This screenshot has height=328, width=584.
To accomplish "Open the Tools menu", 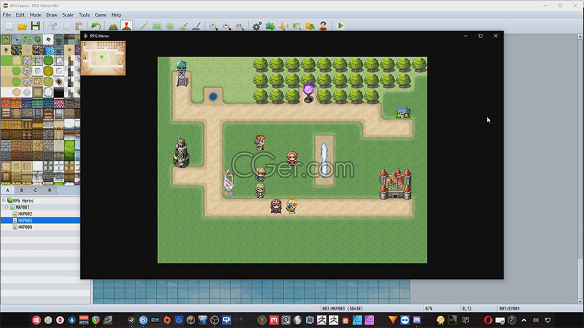I will [x=84, y=15].
